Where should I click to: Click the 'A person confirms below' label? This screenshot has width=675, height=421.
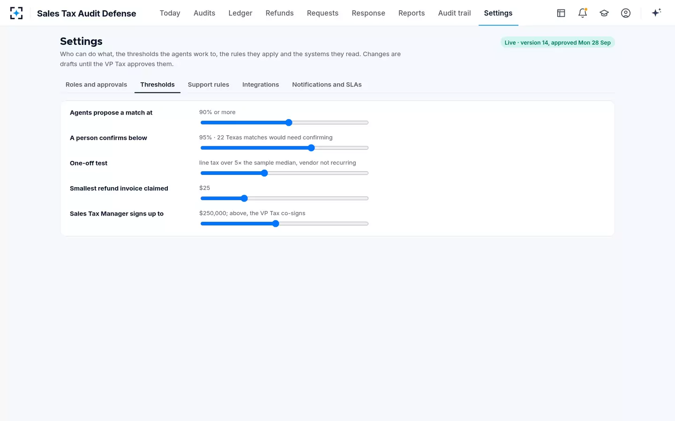[108, 138]
